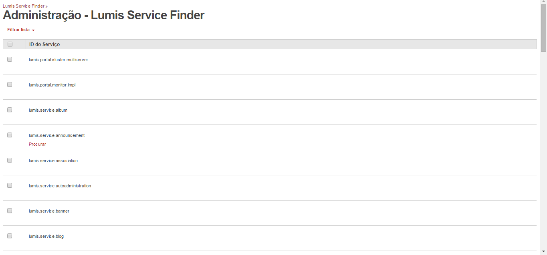Open the Filtrar lista dropdown
This screenshot has width=547, height=255.
pyautogui.click(x=21, y=30)
